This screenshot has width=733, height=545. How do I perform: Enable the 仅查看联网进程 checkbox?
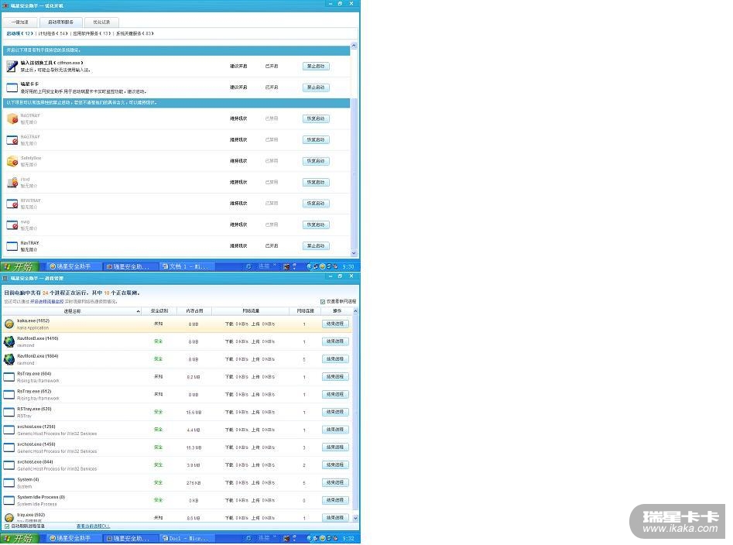point(323,301)
